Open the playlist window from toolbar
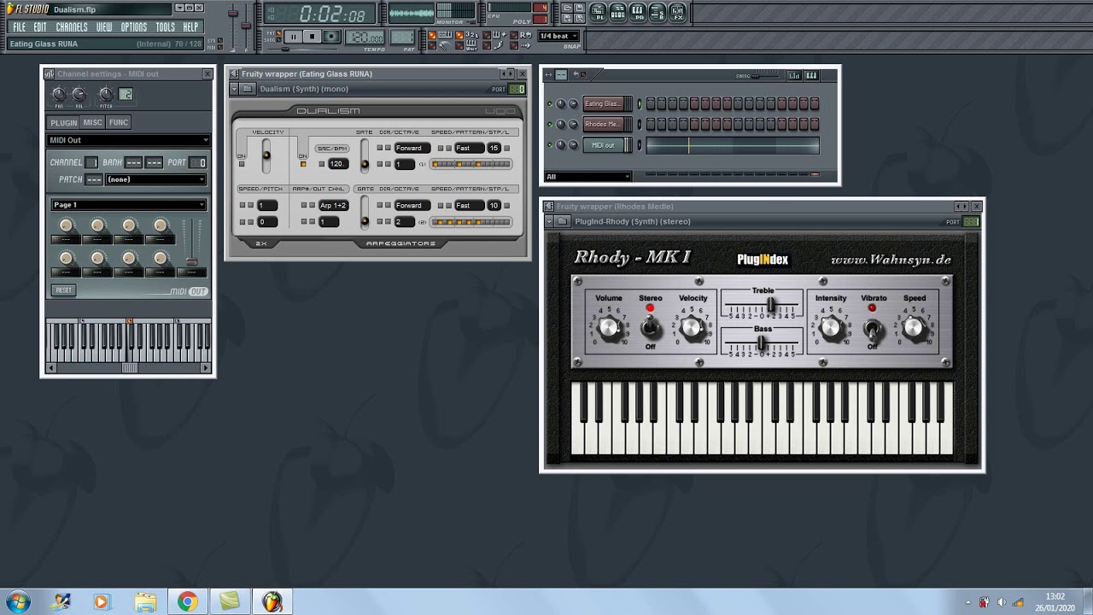 (598, 13)
